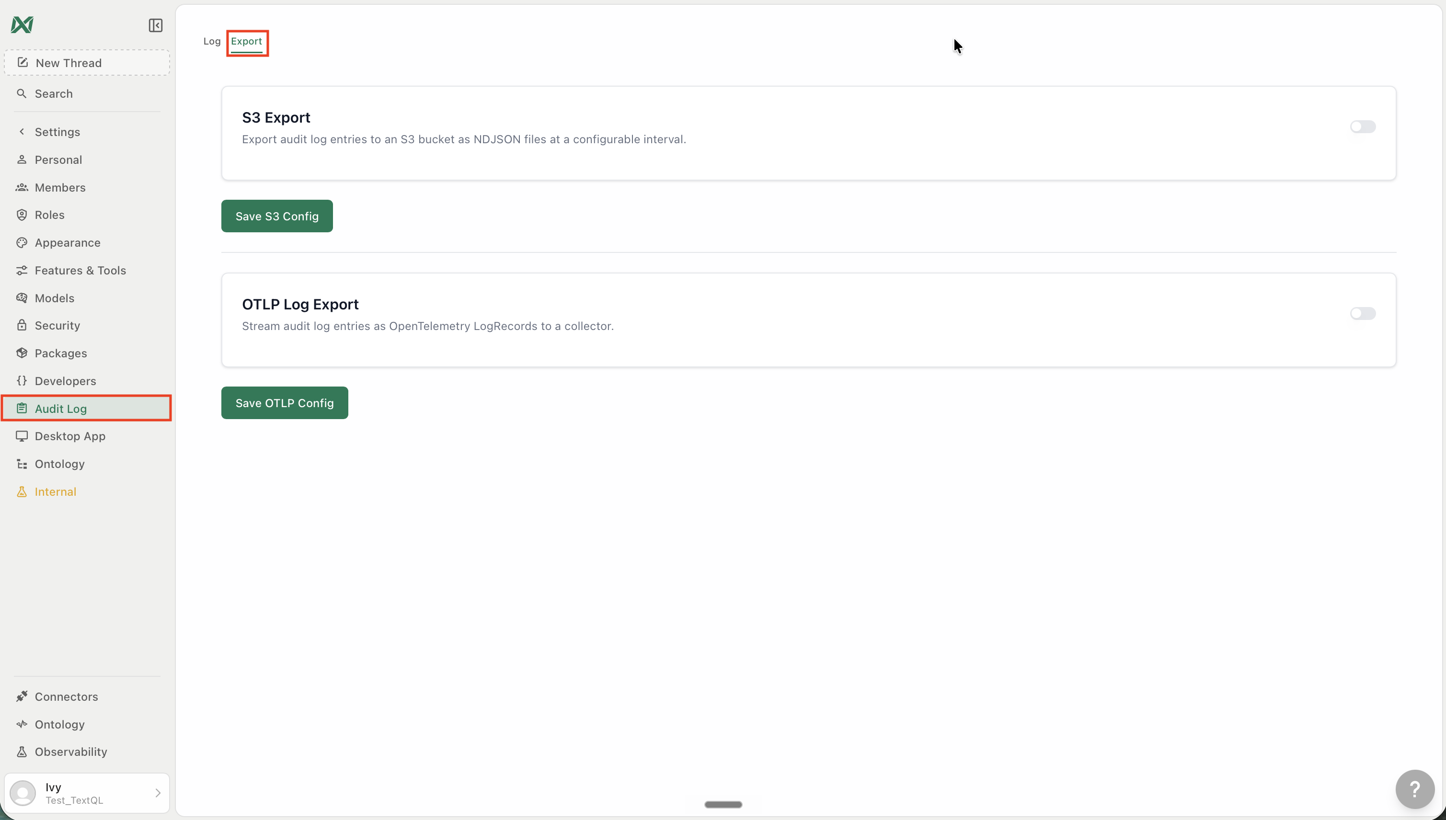Switch to the Log tab
1446x820 pixels.
click(212, 41)
